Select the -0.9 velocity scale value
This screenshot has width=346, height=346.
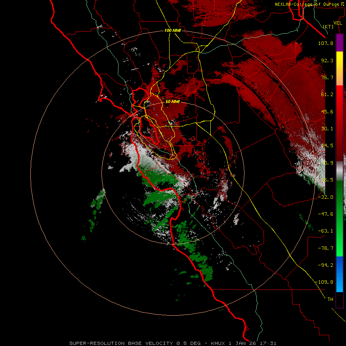(327, 163)
